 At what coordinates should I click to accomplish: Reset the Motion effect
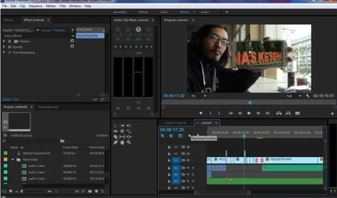(72, 41)
